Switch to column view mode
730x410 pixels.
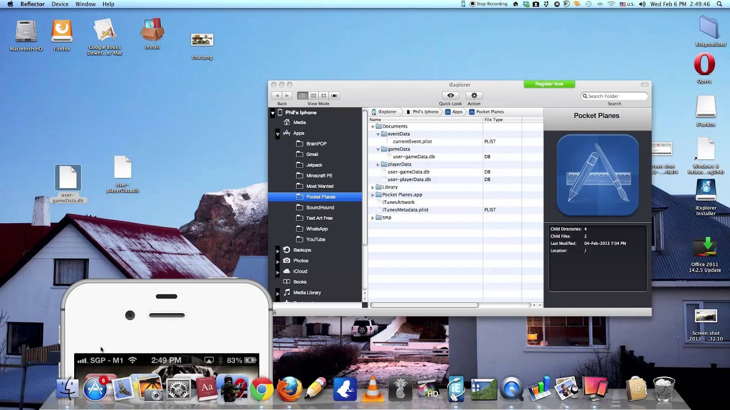313,96
